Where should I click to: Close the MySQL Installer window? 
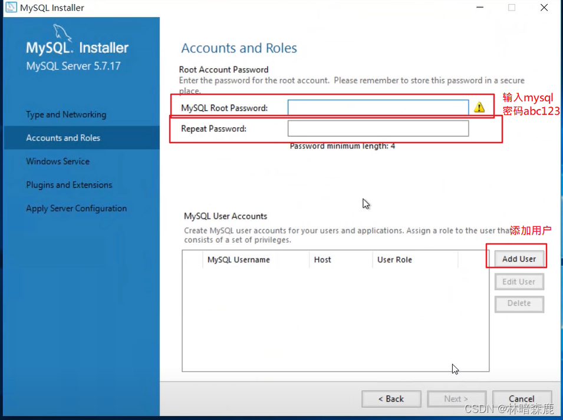pos(544,8)
